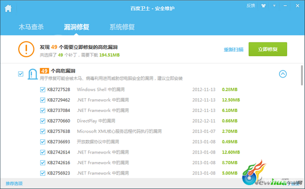This screenshot has width=305, height=189.
Task: Toggle the KB2737084 checkbox
Action: click(x=43, y=110)
